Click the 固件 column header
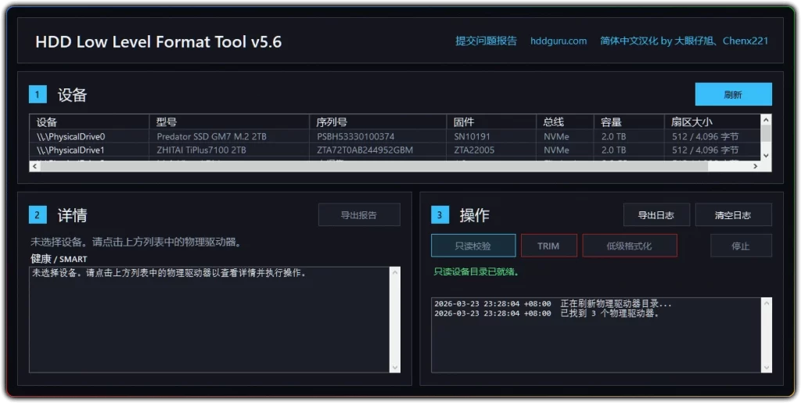 tap(491, 122)
